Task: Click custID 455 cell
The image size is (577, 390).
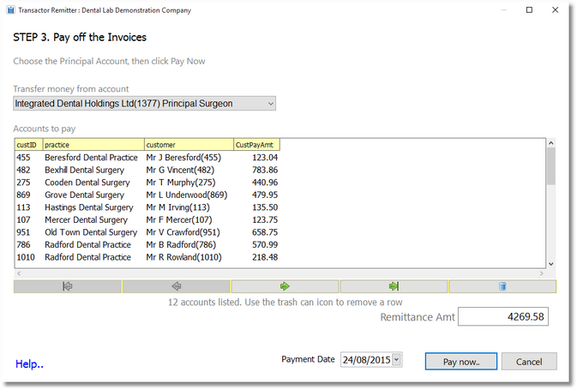Action: click(23, 158)
